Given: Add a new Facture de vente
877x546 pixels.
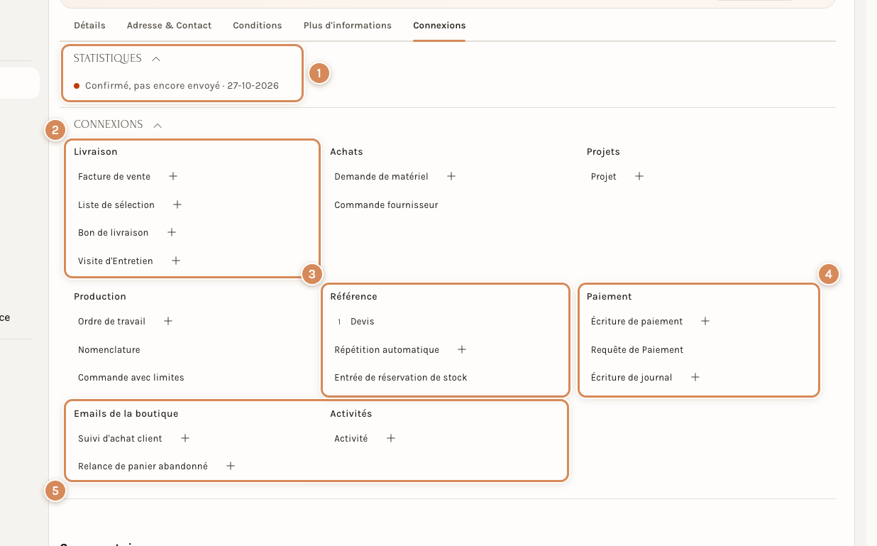Looking at the screenshot, I should pos(173,176).
